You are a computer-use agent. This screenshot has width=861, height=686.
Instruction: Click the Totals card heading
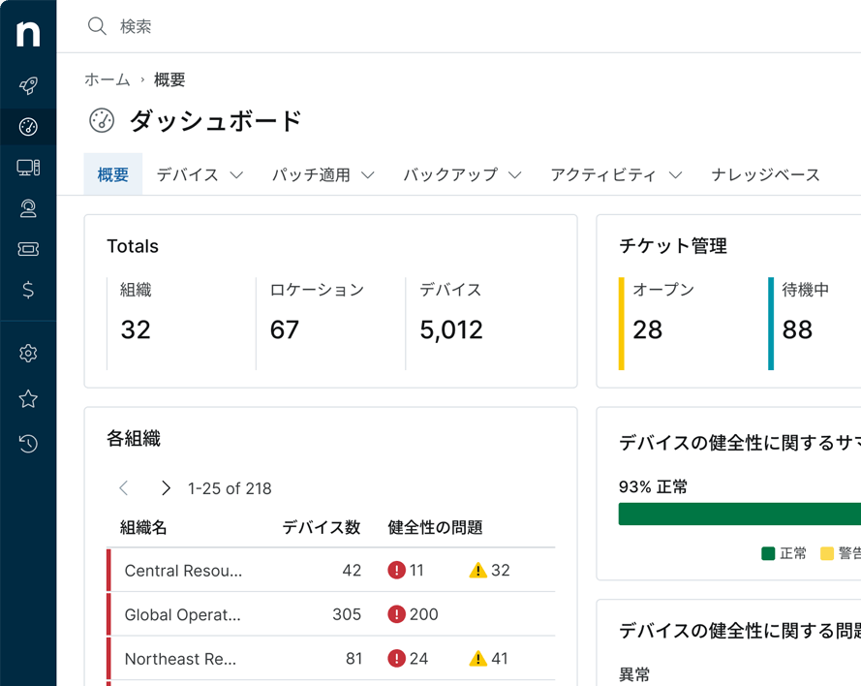[133, 246]
